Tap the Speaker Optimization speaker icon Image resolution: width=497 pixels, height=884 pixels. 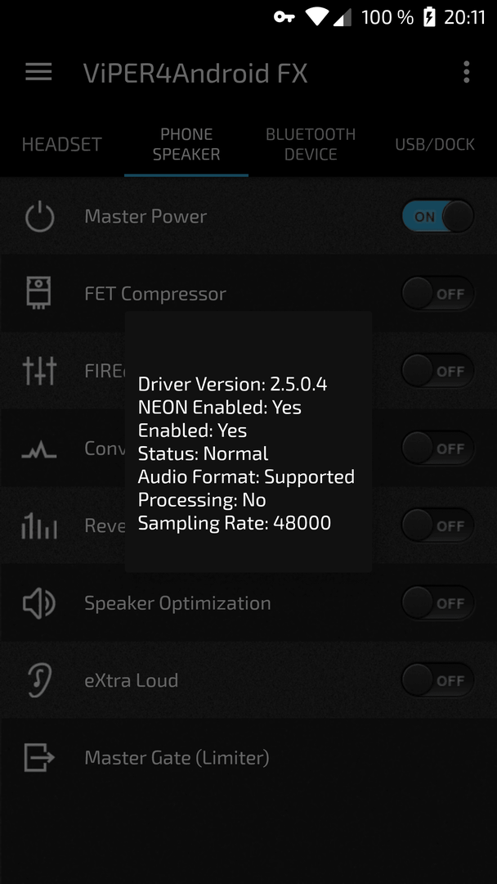[x=39, y=603]
